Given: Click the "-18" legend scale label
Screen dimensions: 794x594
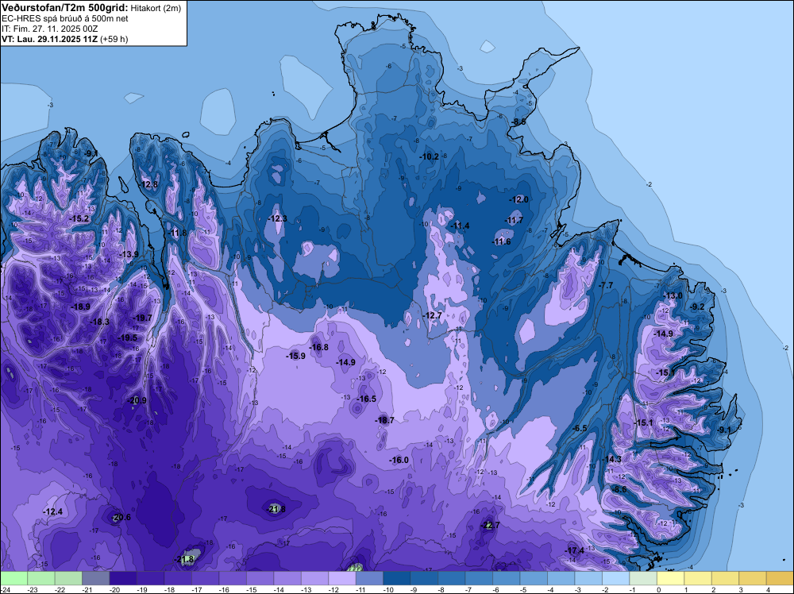Looking at the screenshot, I should click(170, 589).
